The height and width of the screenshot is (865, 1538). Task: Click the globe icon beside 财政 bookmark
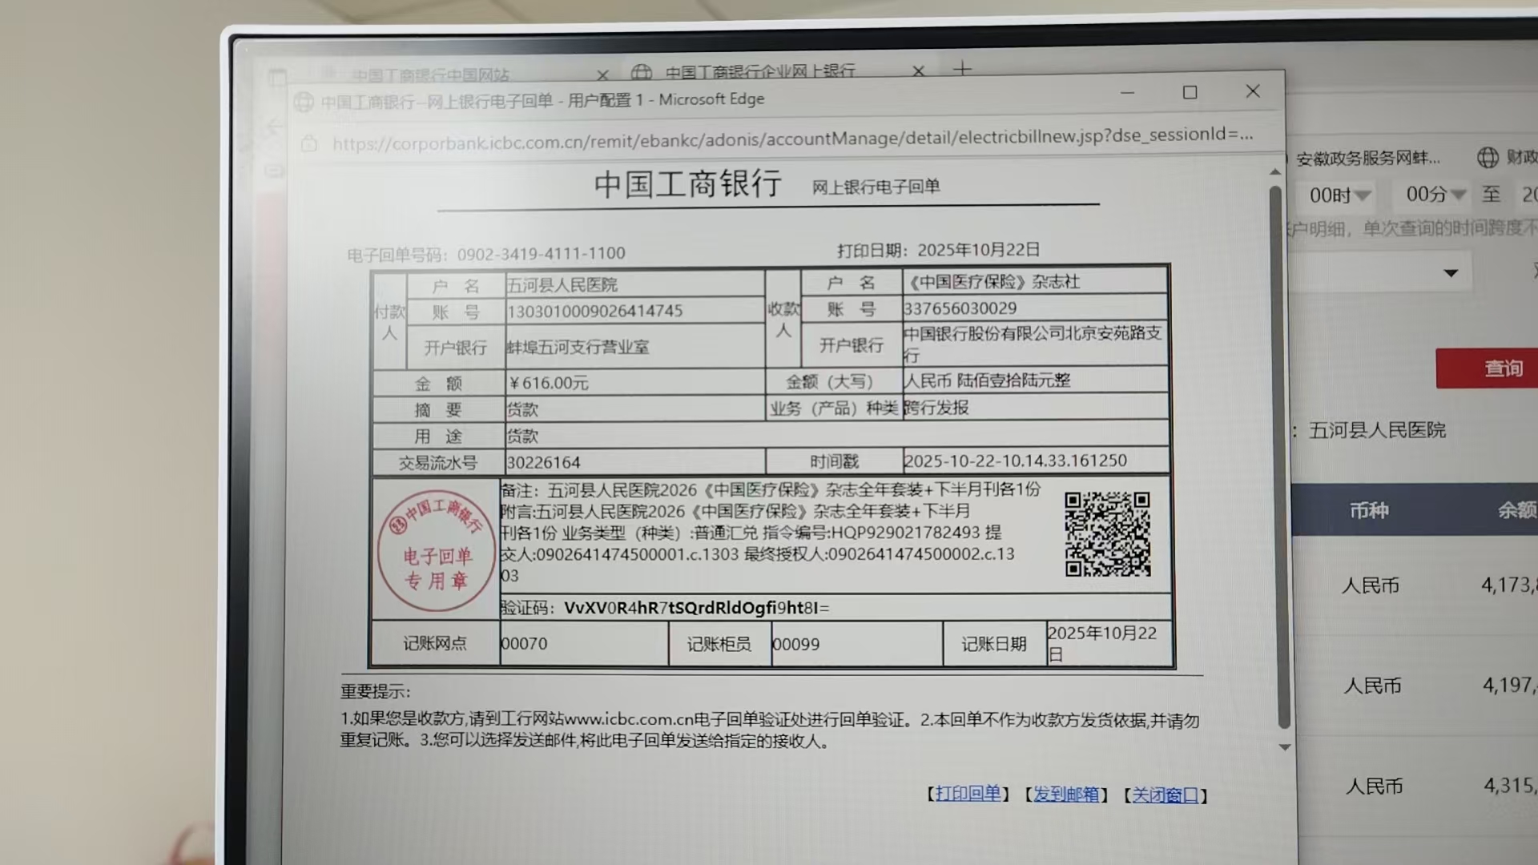(x=1488, y=158)
